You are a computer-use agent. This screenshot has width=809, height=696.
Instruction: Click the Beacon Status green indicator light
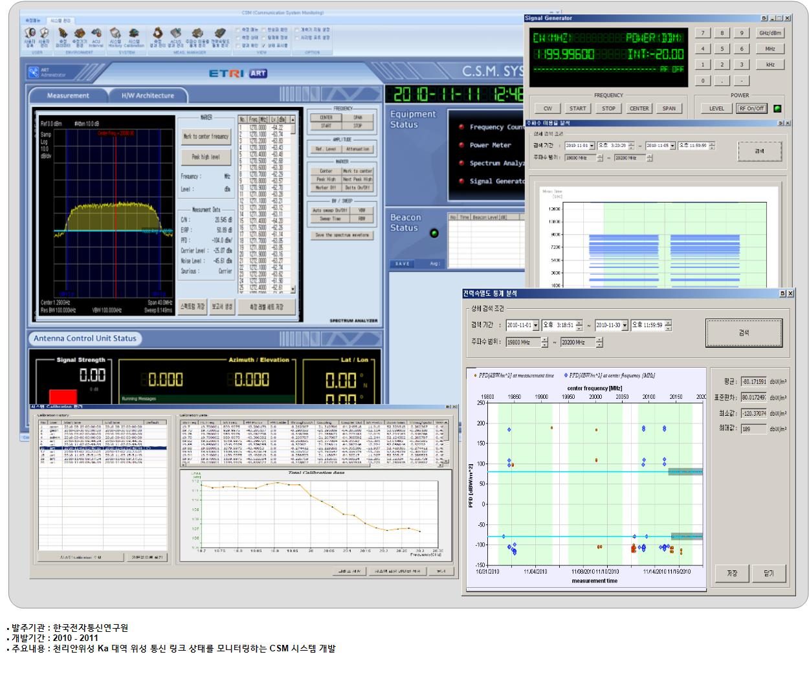[434, 233]
